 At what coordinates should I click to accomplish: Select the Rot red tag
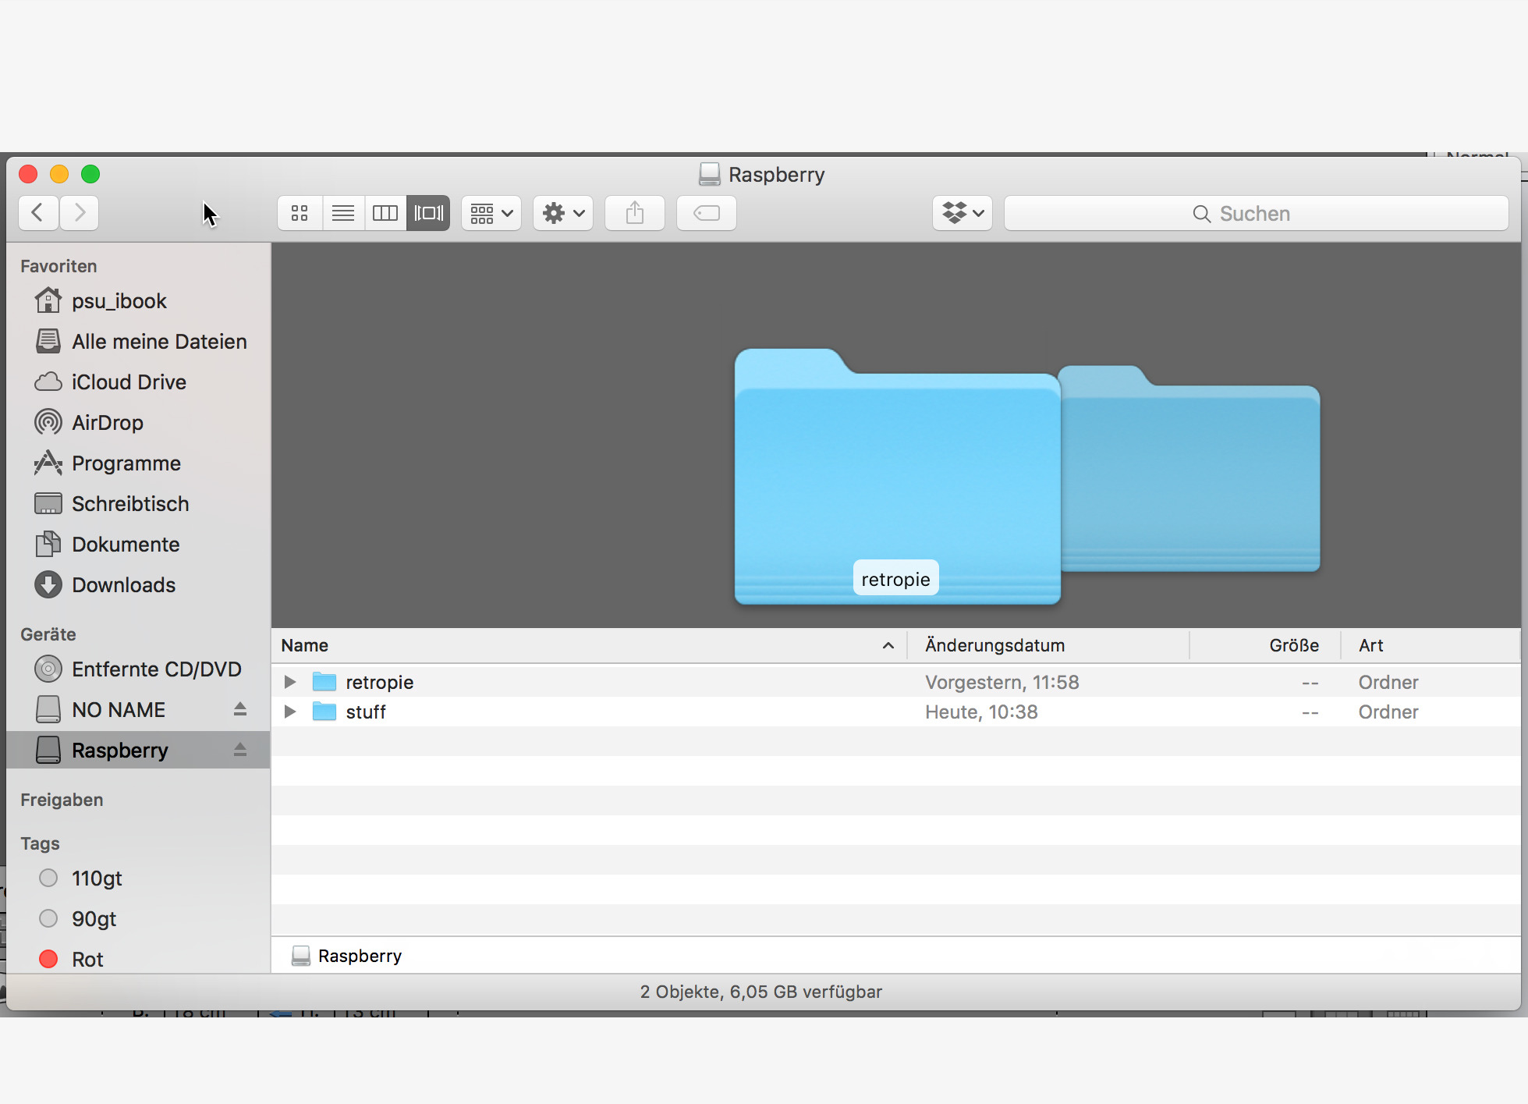(87, 959)
